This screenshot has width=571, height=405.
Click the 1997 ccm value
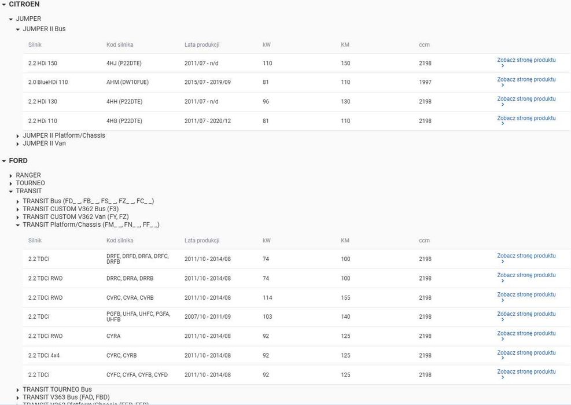pyautogui.click(x=425, y=82)
